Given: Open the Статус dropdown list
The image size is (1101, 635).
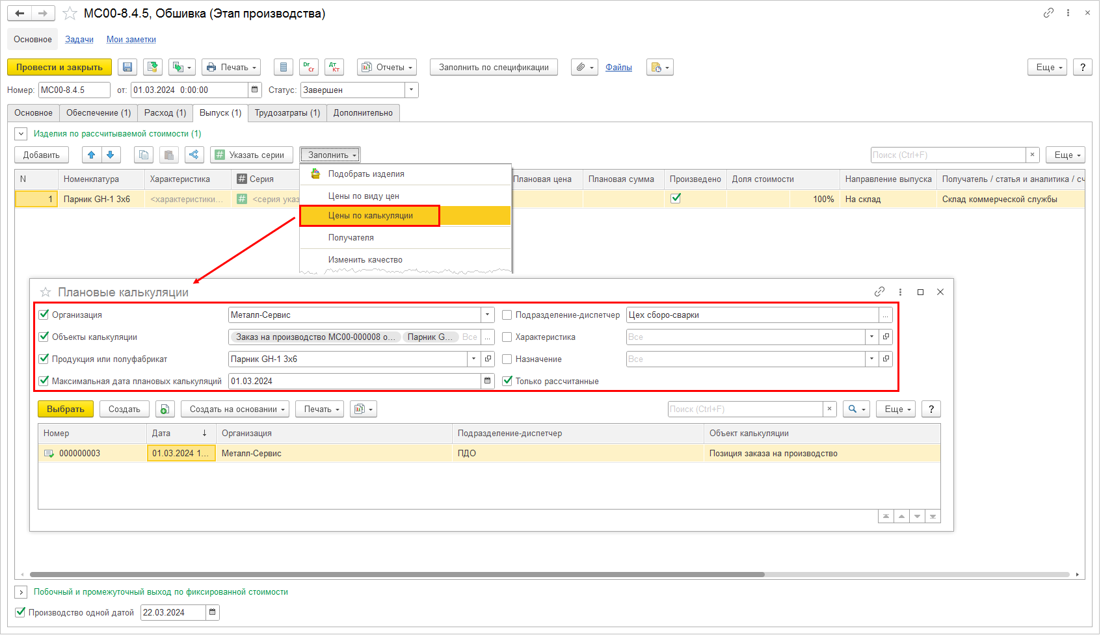Looking at the screenshot, I should pos(411,90).
